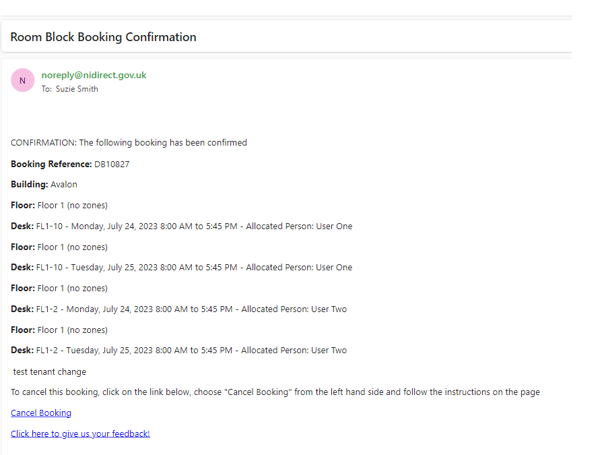Click desk FL1-10 Tuesday, July 25 entry

click(x=194, y=268)
